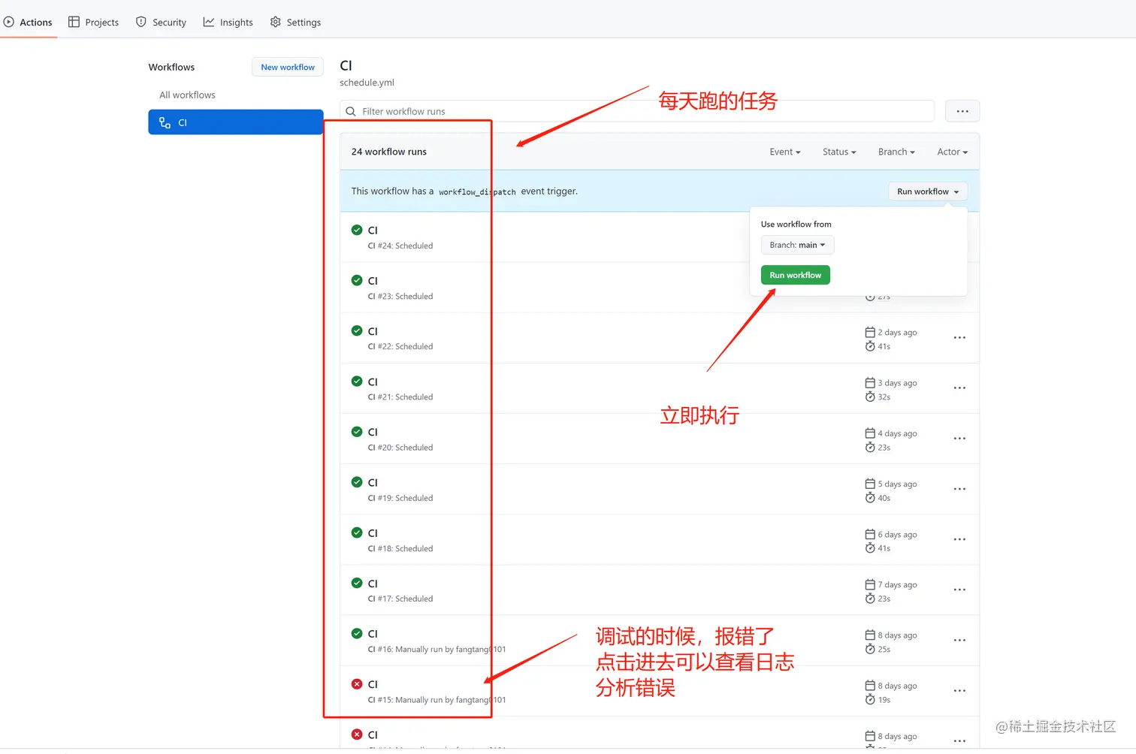Click the 7 days ago timestamp

point(897,585)
